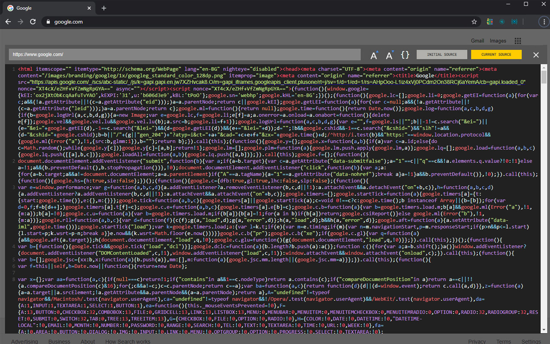Image resolution: width=550 pixels, height=344 pixels.
Task: Click the curly braces formatting icon
Action: pos(404,55)
